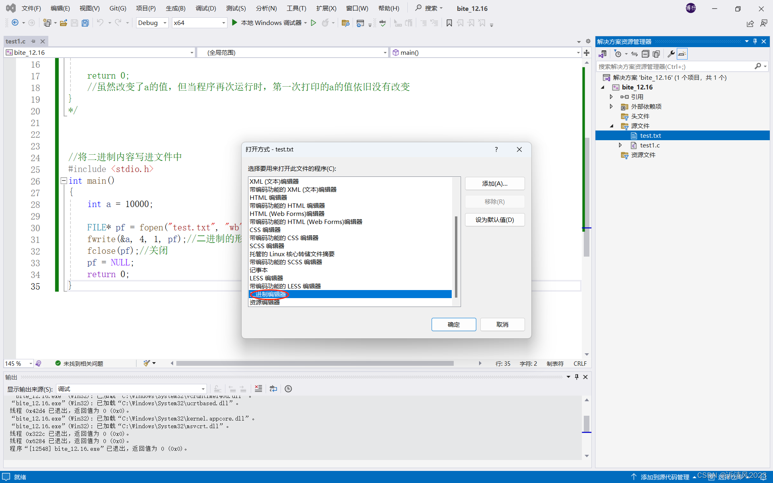Image resolution: width=773 pixels, height=483 pixels.
Task: Toggle the output timestamp clock button
Action: 288,389
